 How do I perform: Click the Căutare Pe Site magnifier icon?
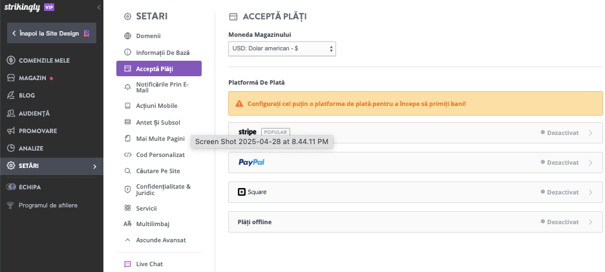coord(127,171)
